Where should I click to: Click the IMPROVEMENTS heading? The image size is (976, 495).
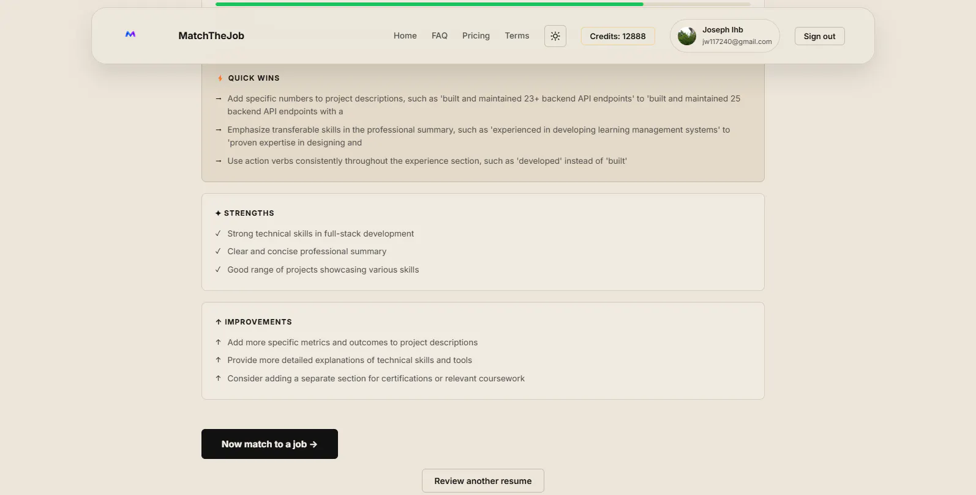(x=258, y=322)
